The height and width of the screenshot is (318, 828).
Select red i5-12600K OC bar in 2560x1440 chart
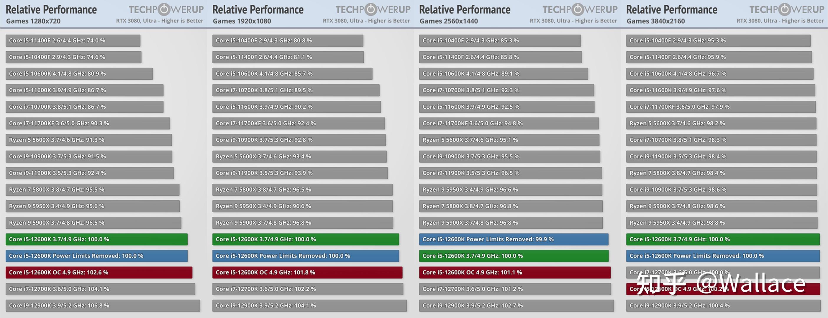click(x=515, y=272)
